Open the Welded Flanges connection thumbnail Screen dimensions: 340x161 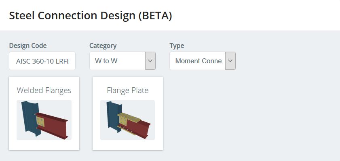point(44,120)
